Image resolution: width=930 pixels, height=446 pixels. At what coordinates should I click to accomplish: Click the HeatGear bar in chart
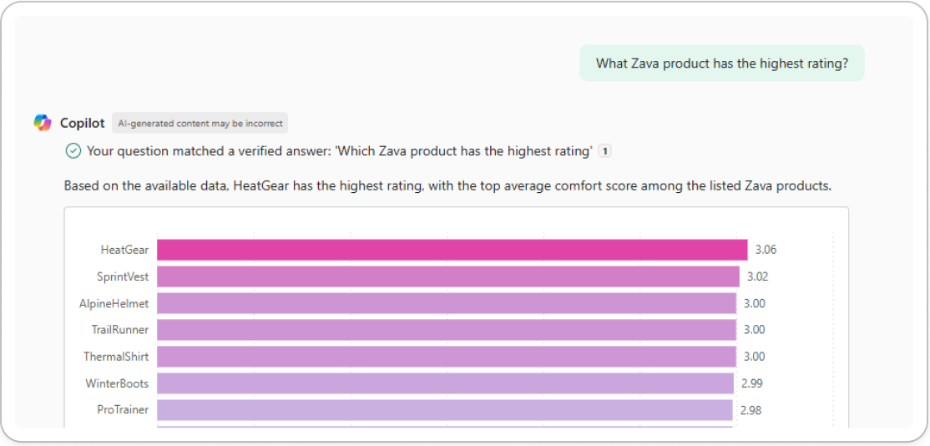coord(452,250)
